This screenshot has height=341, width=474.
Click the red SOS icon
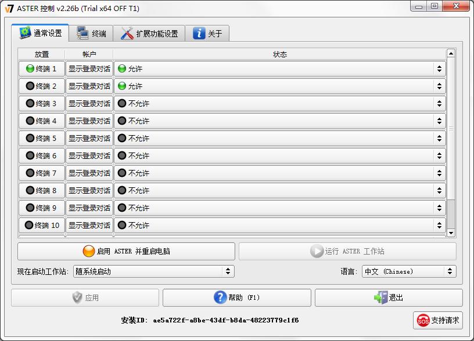click(x=423, y=321)
